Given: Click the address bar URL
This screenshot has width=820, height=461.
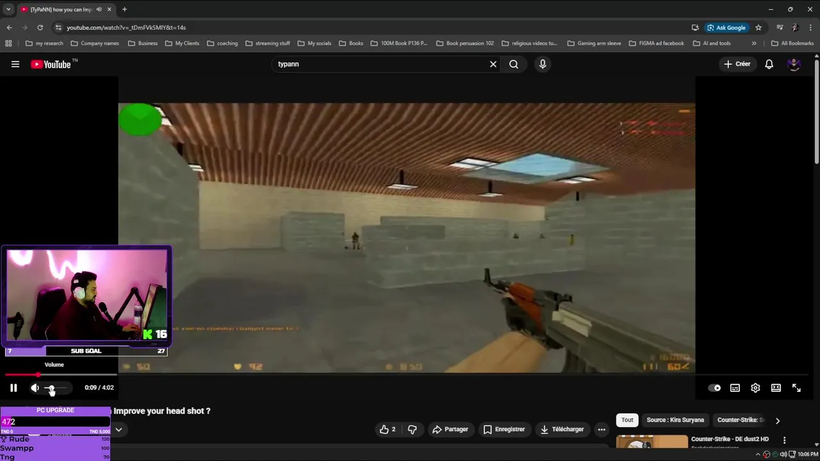Looking at the screenshot, I should (126, 28).
